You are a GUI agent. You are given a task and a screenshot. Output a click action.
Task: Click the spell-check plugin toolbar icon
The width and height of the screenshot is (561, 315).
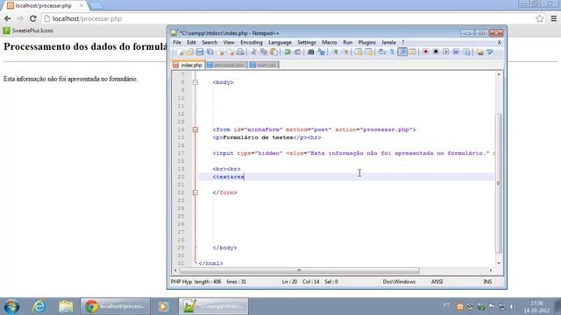point(490,52)
